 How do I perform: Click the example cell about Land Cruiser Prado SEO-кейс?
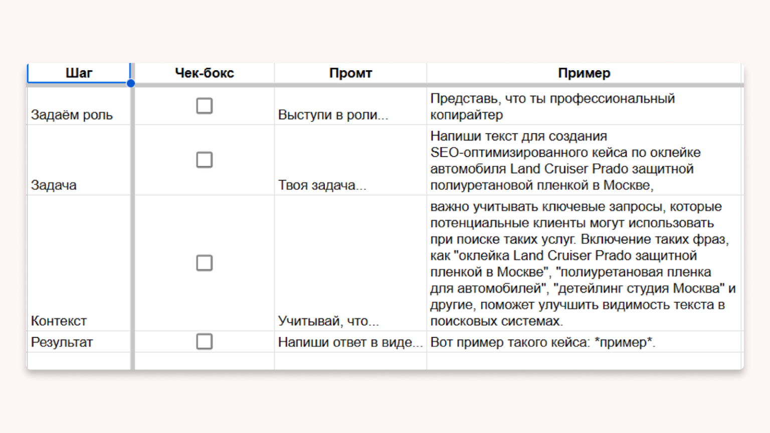coord(584,160)
